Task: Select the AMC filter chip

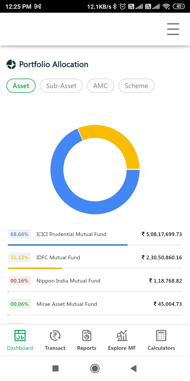Action: click(x=100, y=86)
